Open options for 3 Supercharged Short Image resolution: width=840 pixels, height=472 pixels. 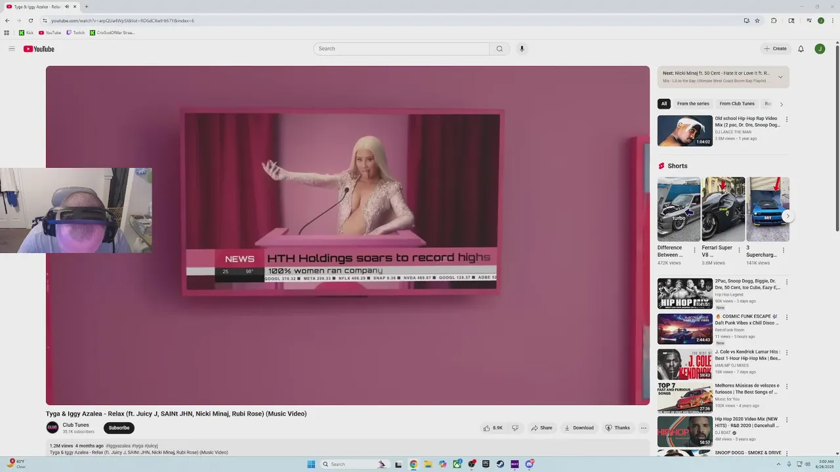pos(783,250)
